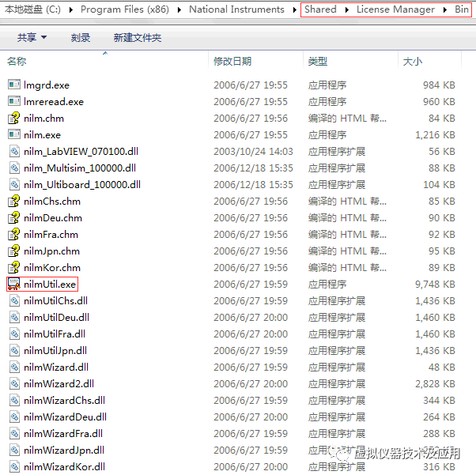This screenshot has height=475, width=476.
Task: Click file name nilm_LabVIEW_070100.dll
Action: [x=81, y=151]
